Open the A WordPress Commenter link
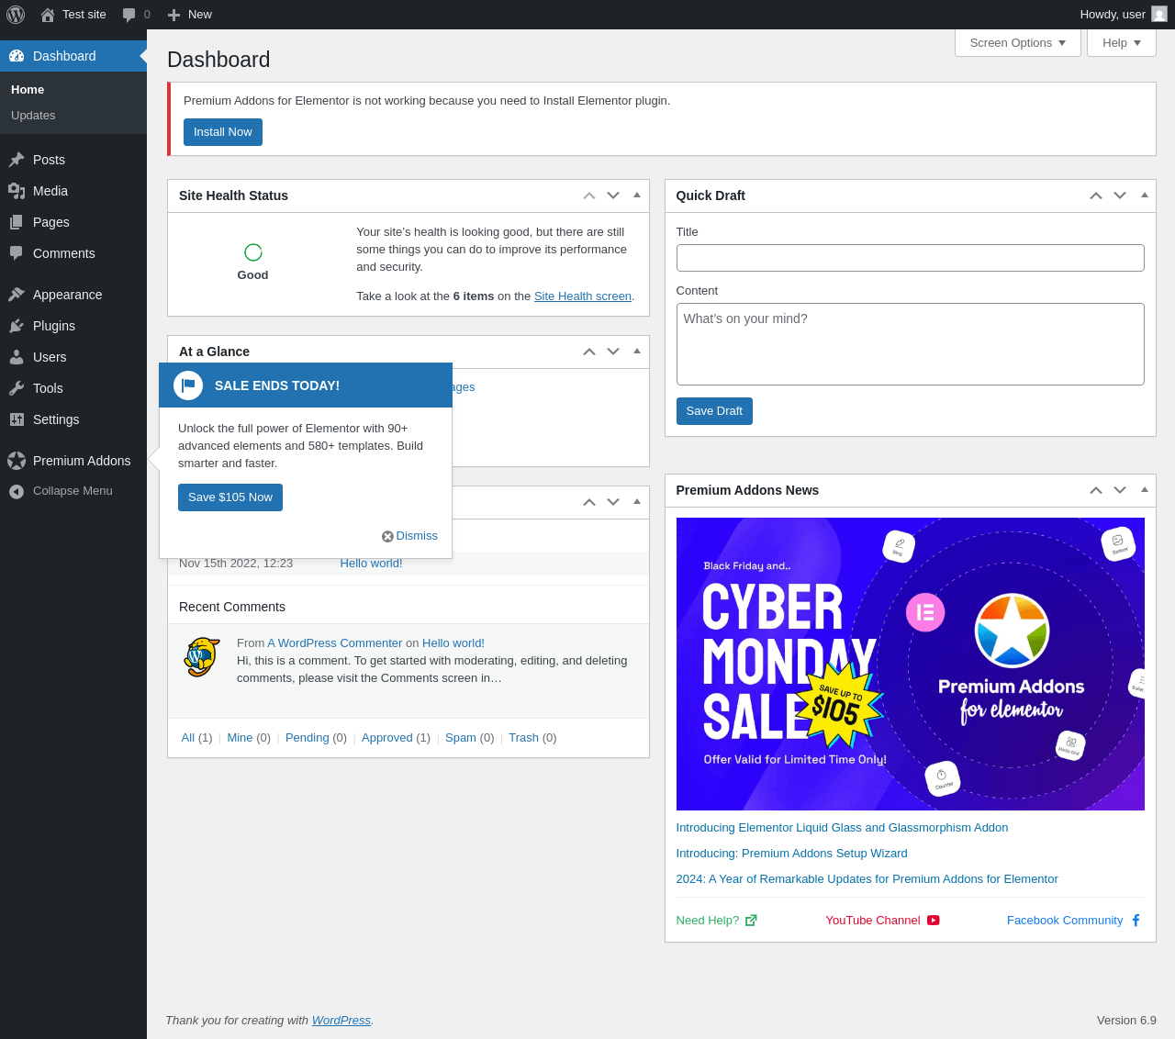 tap(335, 643)
